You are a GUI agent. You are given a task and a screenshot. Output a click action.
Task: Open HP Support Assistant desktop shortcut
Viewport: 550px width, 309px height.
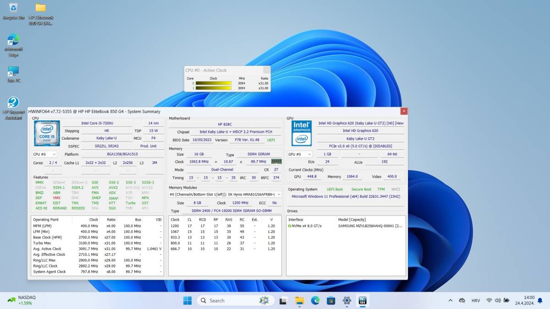pos(13,108)
